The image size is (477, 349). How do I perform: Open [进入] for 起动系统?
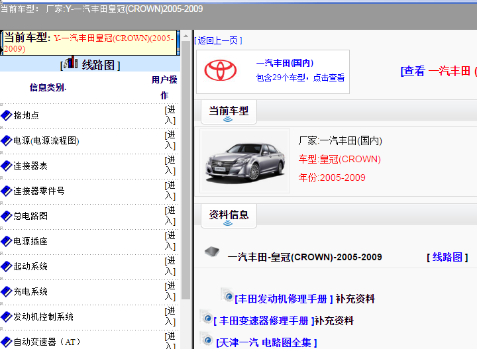(170, 266)
